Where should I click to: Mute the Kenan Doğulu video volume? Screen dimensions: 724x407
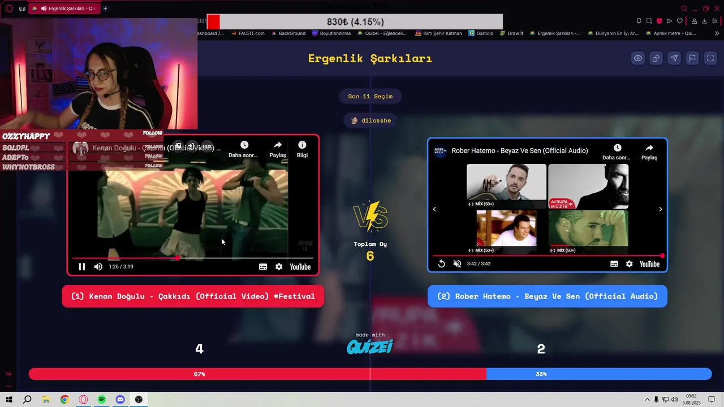(x=98, y=267)
